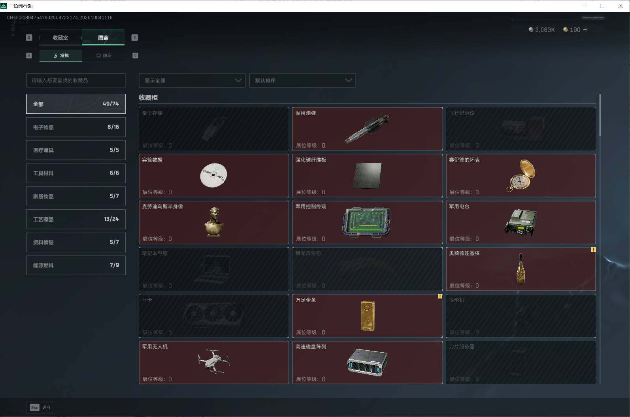Filter by 电子物品 category
Screen dimensions: 630x417
pyautogui.click(x=76, y=127)
